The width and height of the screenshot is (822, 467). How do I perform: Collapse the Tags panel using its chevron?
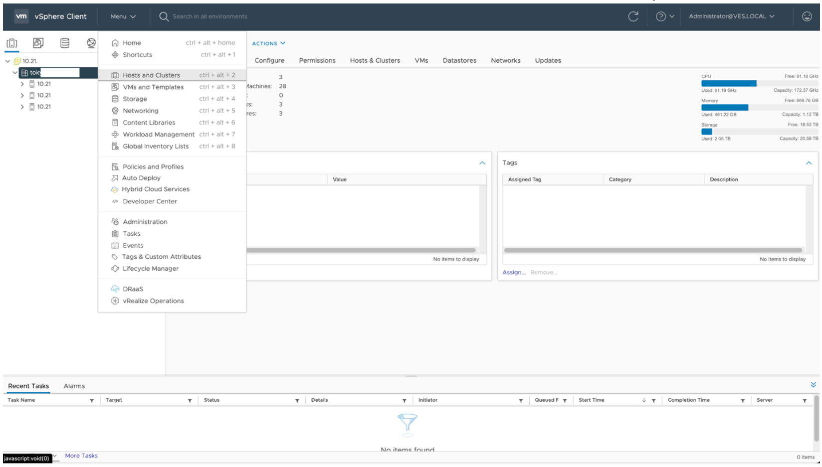[809, 162]
